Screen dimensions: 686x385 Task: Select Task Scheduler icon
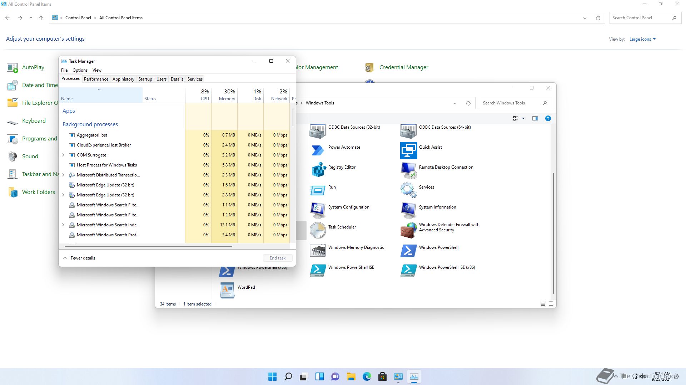(318, 230)
